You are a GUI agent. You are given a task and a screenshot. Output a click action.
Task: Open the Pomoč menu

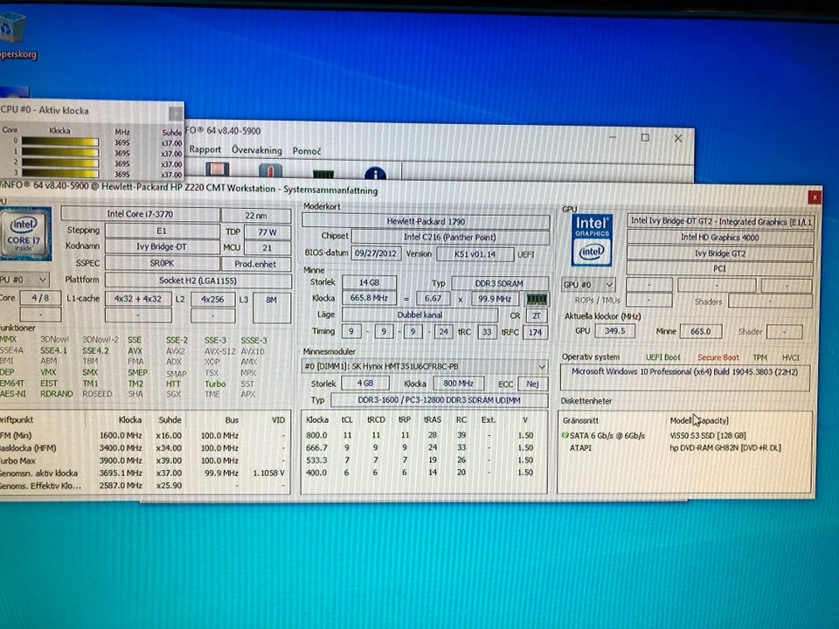[307, 151]
